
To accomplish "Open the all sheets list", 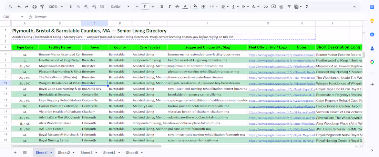I will (x=25, y=153).
